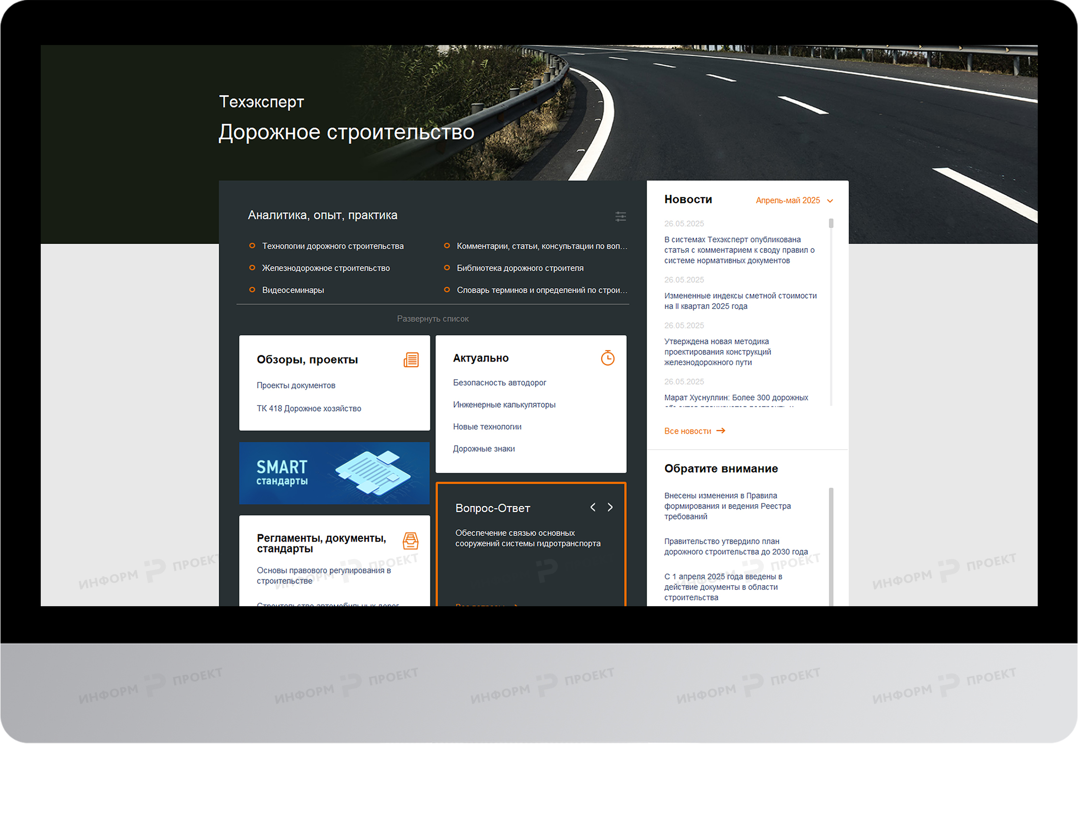Open Внесены изменения в Правила Реестра требований
The width and height of the screenshot is (1078, 838).
tap(728, 506)
